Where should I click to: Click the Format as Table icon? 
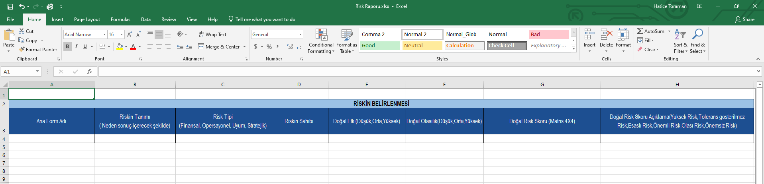pos(347,35)
